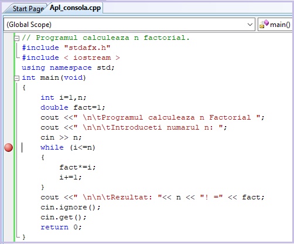Viewport: 294px width, 244px height.
Task: Switch to the Start Page tab
Action: coord(28,9)
